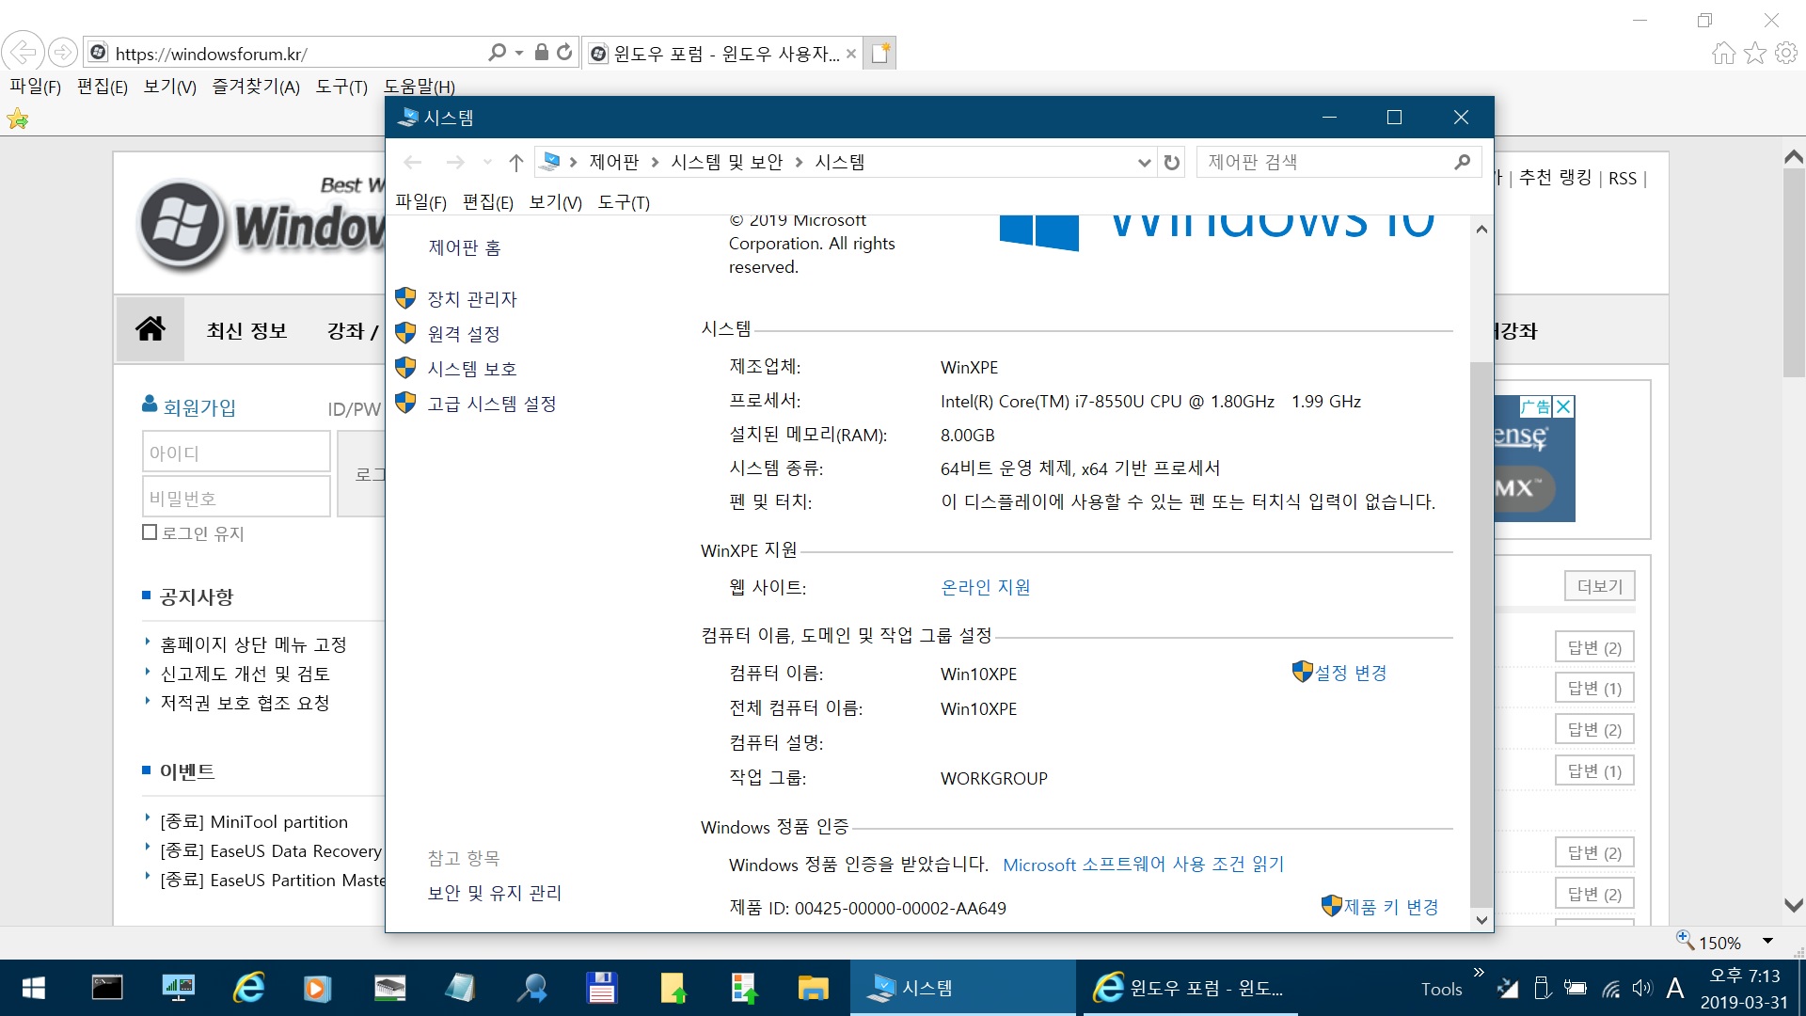Viewport: 1806px width, 1016px height.
Task: Click 설정 변경 for the computer name
Action: (1351, 673)
